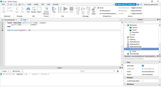Image resolution: width=161 pixels, height=90 pixels.
Task: Select Debug Errors Never option
Action: coord(98,8)
